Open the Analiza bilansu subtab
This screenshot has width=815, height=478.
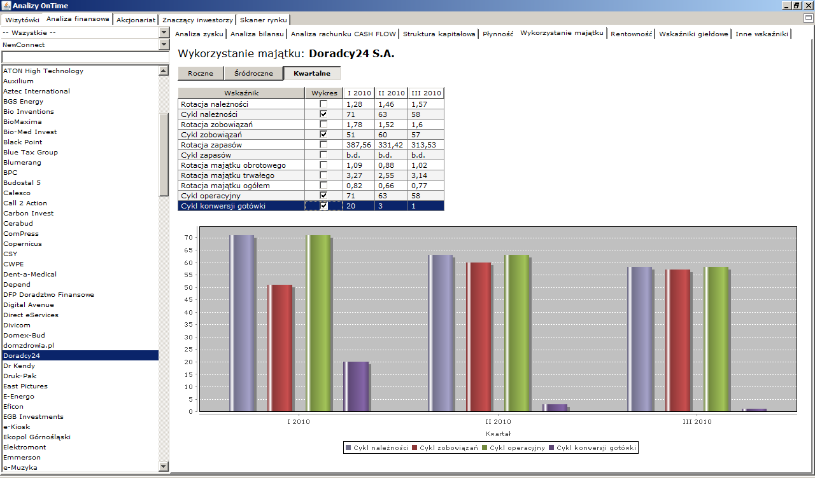pyautogui.click(x=257, y=34)
